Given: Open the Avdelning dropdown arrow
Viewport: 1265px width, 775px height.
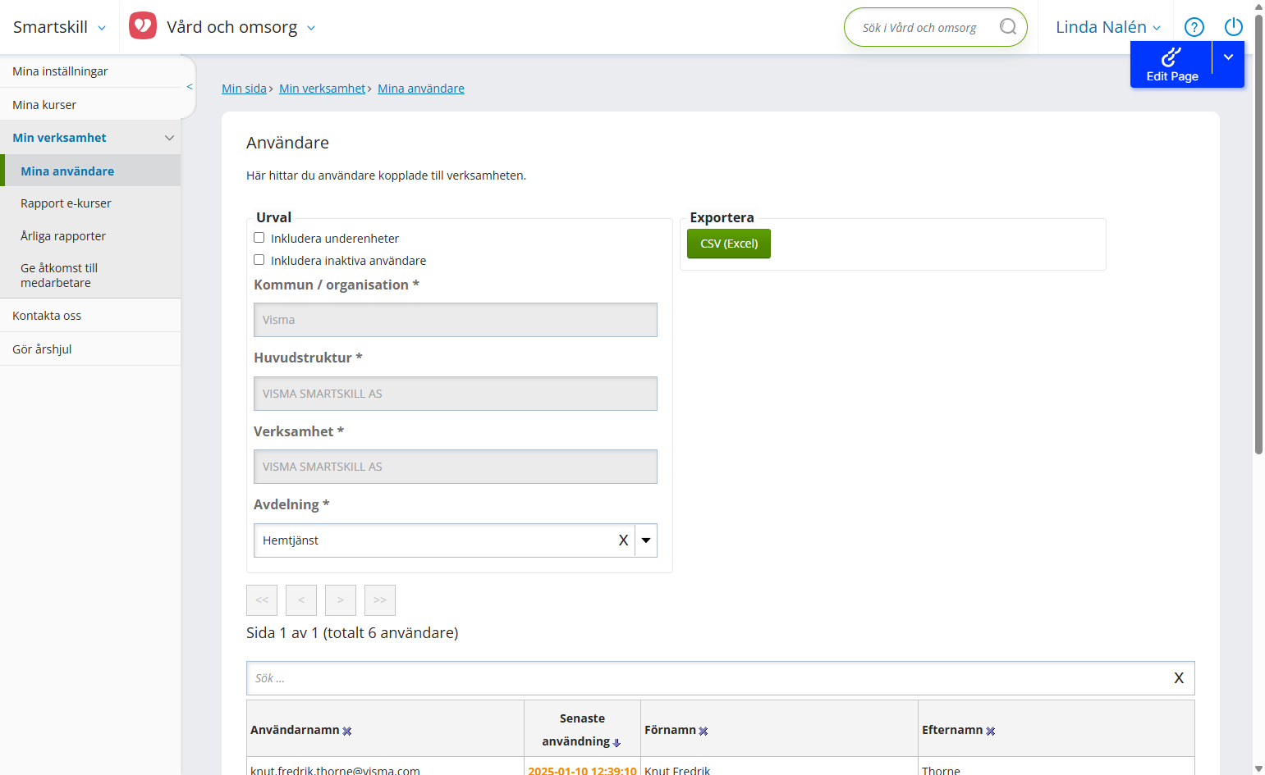Looking at the screenshot, I should point(646,540).
